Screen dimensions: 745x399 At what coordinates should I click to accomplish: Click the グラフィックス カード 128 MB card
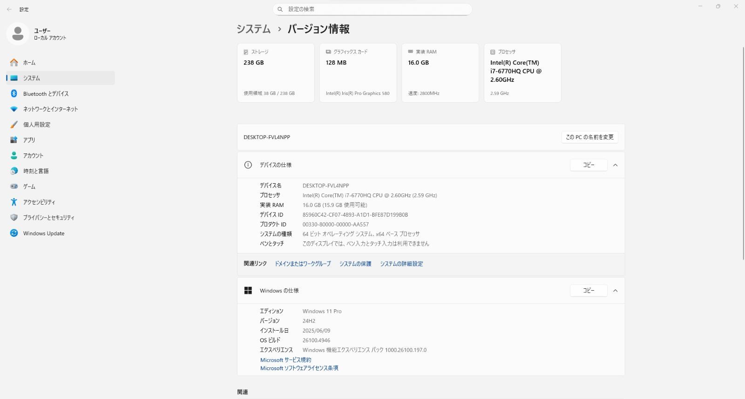[358, 73]
